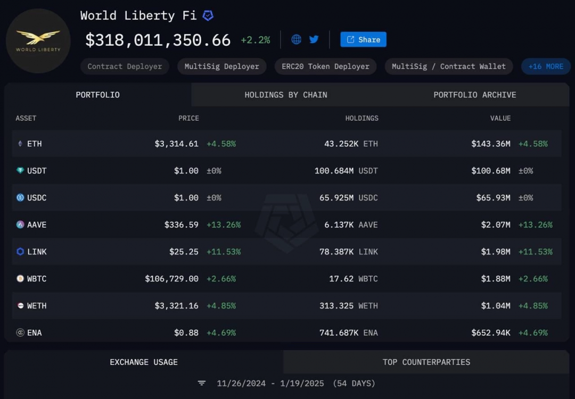Click the Contract Deployer tag
575x399 pixels.
(x=125, y=66)
